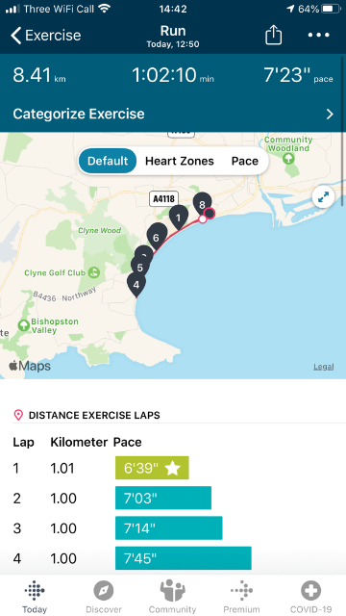Tap lap 1 map marker pin
The height and width of the screenshot is (616, 346).
pos(179,217)
